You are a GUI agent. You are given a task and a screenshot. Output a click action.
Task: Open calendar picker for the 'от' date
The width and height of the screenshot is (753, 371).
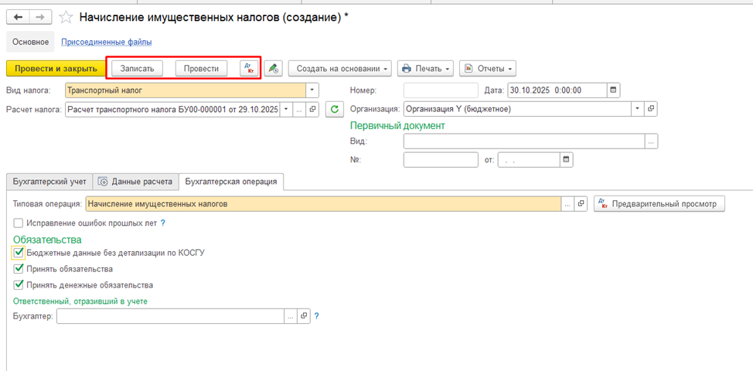(x=567, y=160)
